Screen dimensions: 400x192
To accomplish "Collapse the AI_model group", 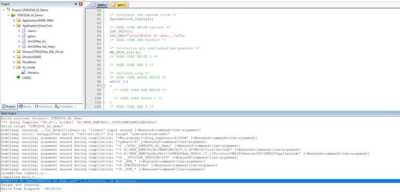I will coord(14,67).
